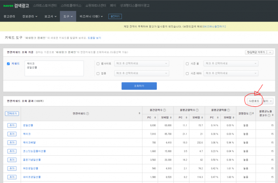Screen dimensions: 278x183
Task: Sort by 경쟁정도 column arrows
Action: [253, 113]
